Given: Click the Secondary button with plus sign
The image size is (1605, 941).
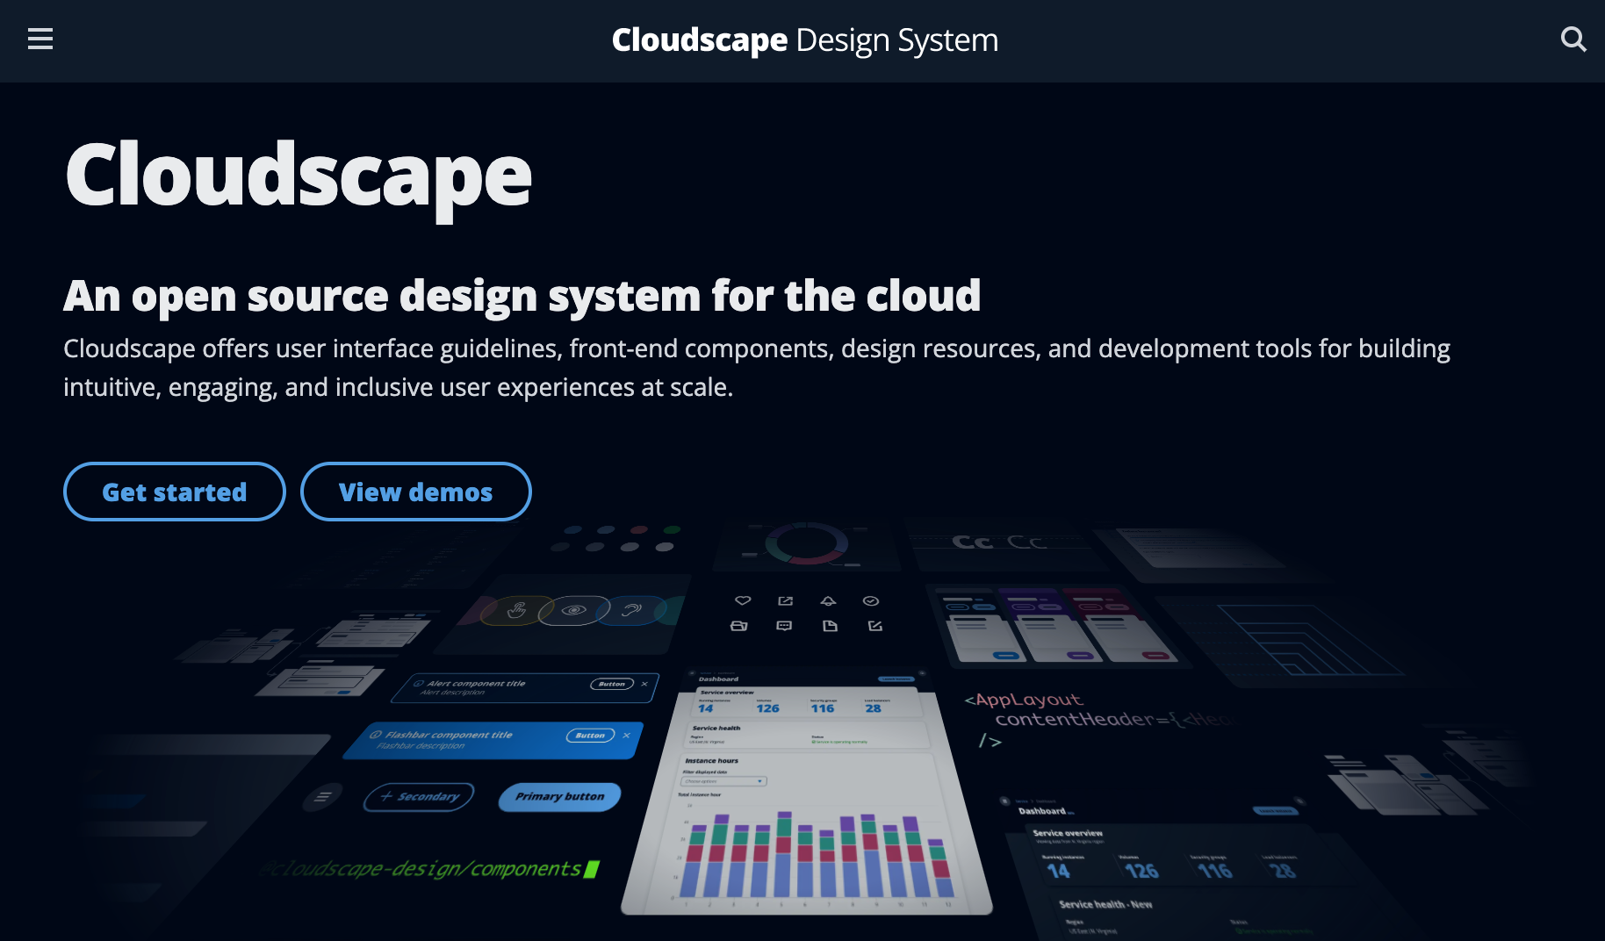Looking at the screenshot, I should pos(419,796).
